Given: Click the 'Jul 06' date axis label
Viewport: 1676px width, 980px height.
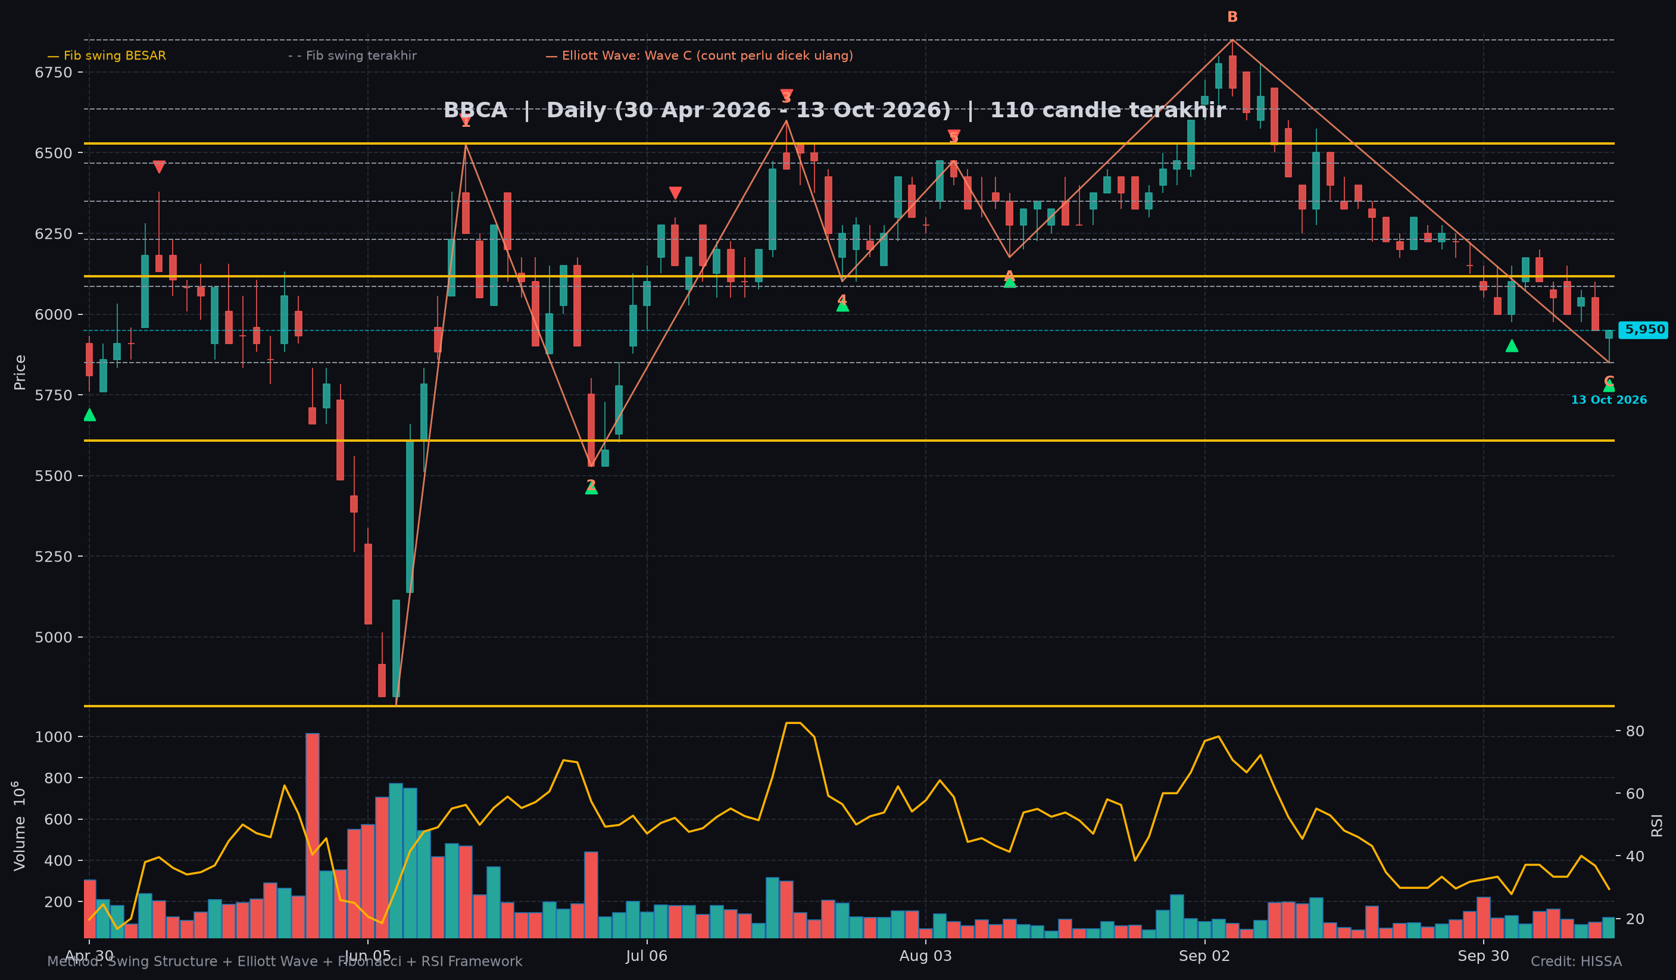Looking at the screenshot, I should (x=647, y=956).
